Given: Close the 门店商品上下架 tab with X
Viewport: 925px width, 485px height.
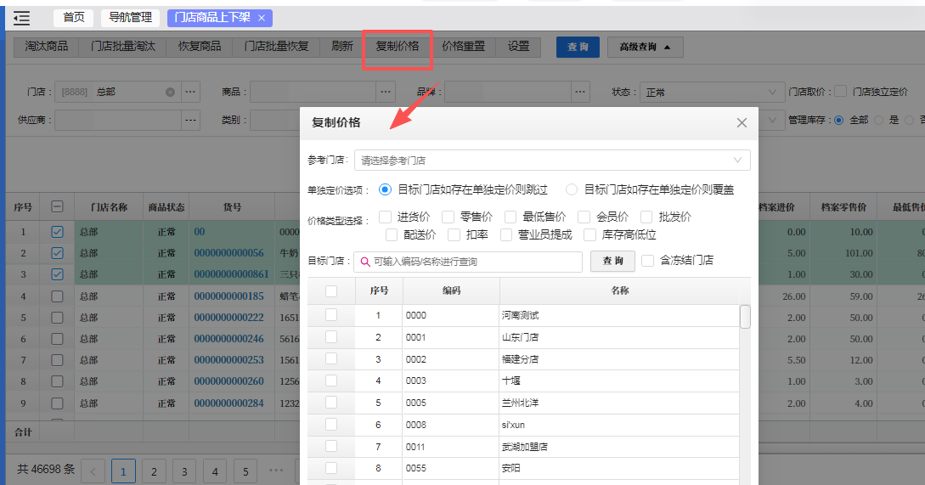Looking at the screenshot, I should pyautogui.click(x=262, y=19).
